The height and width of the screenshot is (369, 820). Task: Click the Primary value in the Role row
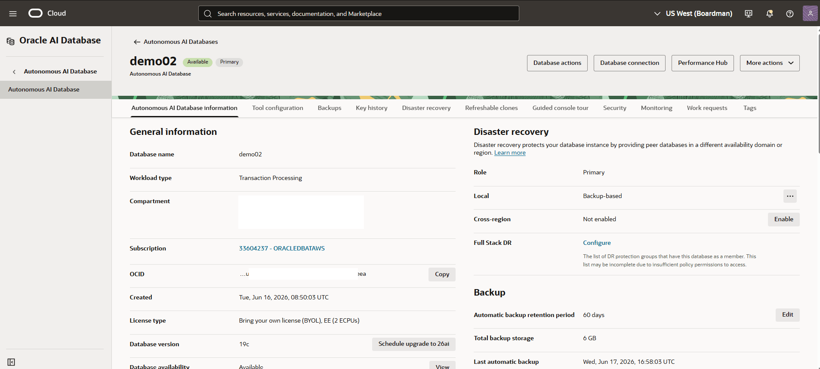(x=594, y=172)
